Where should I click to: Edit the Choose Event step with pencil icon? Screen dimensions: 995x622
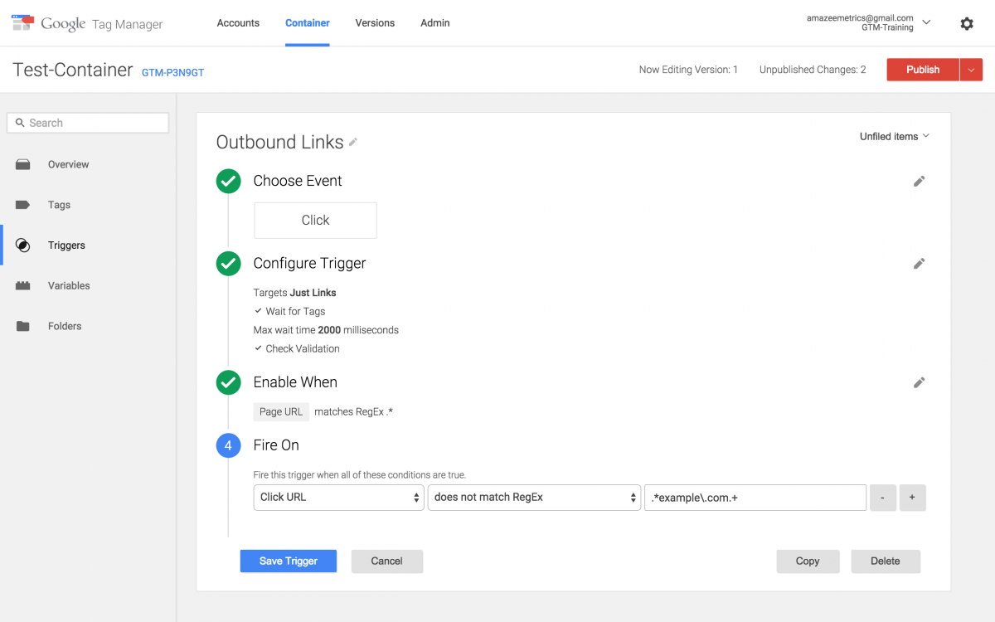[919, 181]
